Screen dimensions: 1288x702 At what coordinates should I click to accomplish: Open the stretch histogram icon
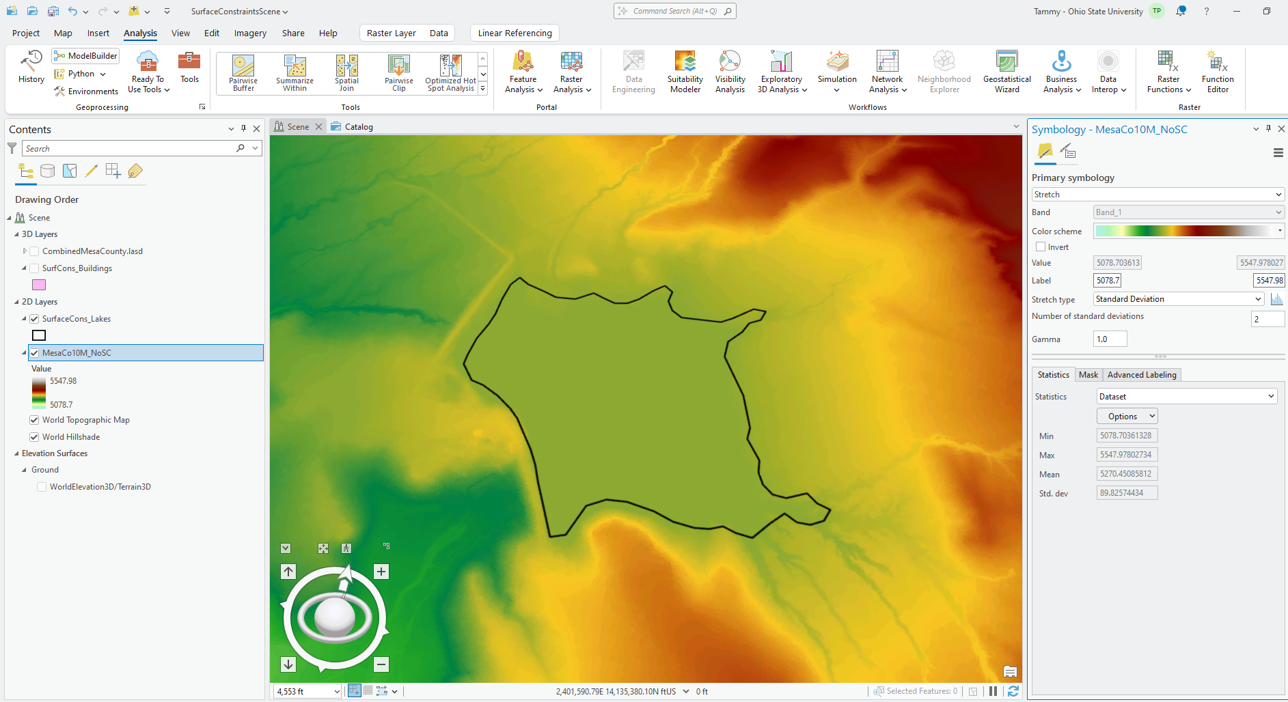click(1276, 299)
